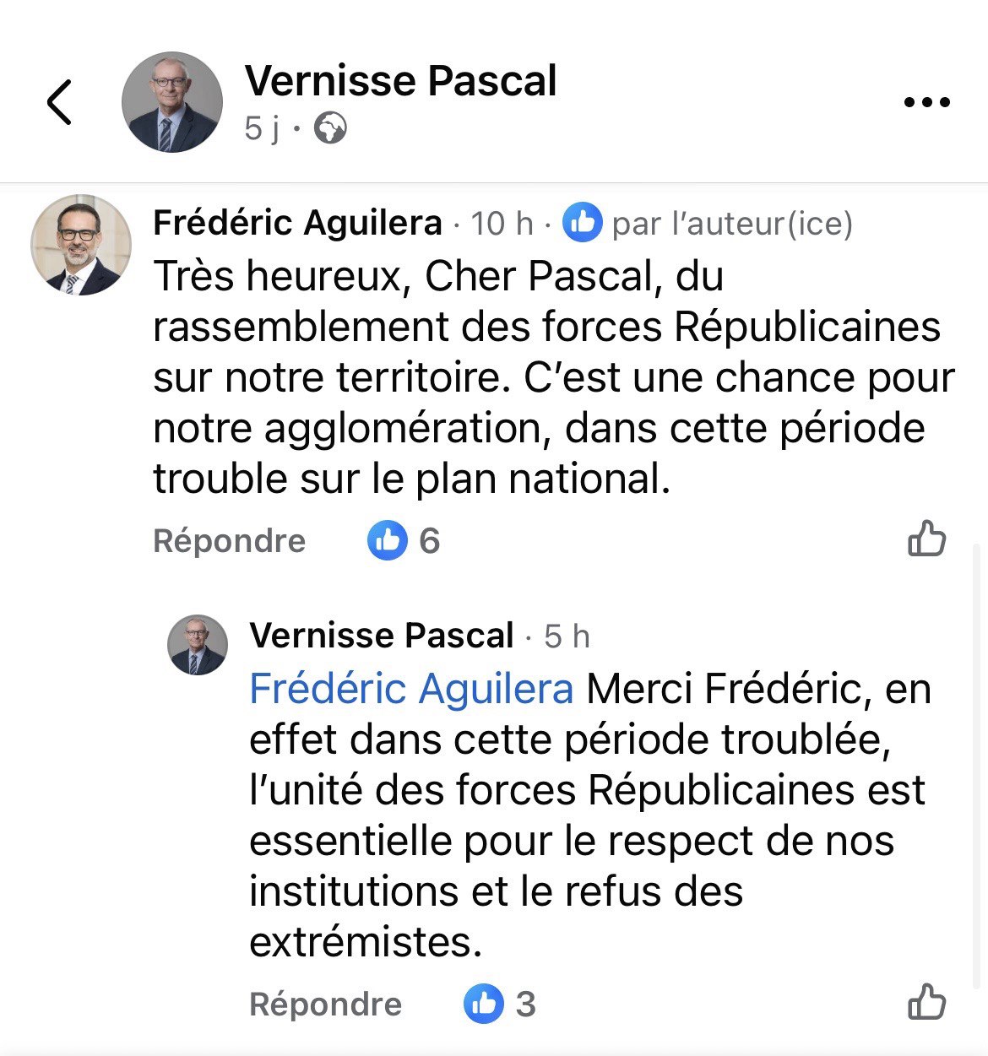Click the "5 j" post timestamp
The width and height of the screenshot is (988, 1056).
point(261,129)
